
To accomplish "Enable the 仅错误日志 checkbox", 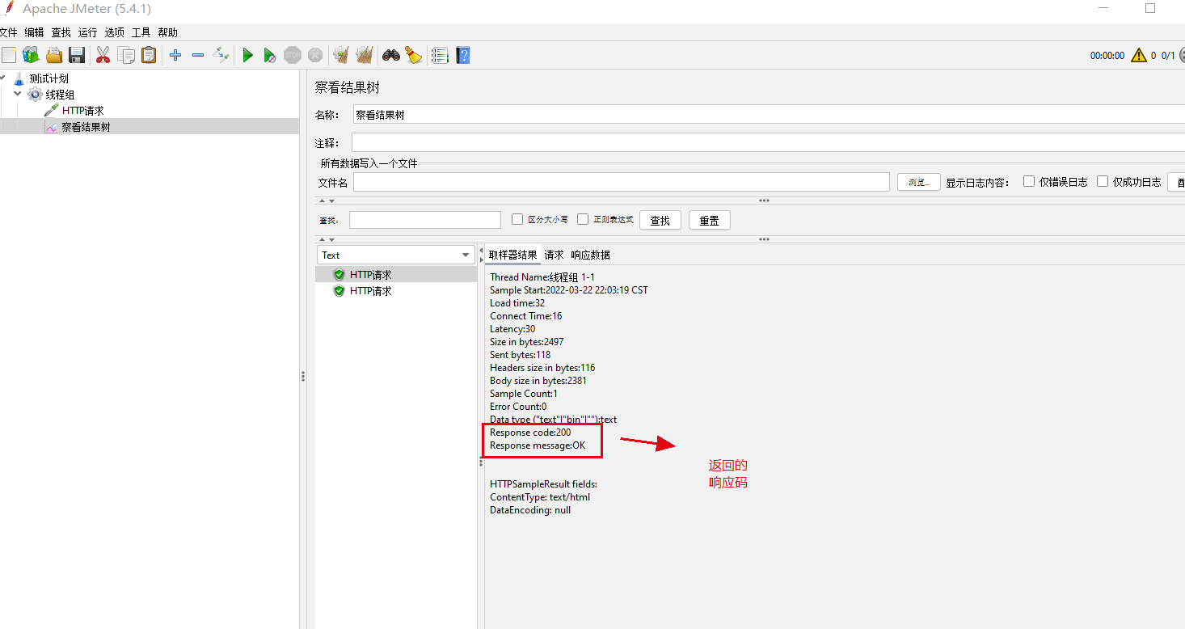I will pyautogui.click(x=1029, y=181).
